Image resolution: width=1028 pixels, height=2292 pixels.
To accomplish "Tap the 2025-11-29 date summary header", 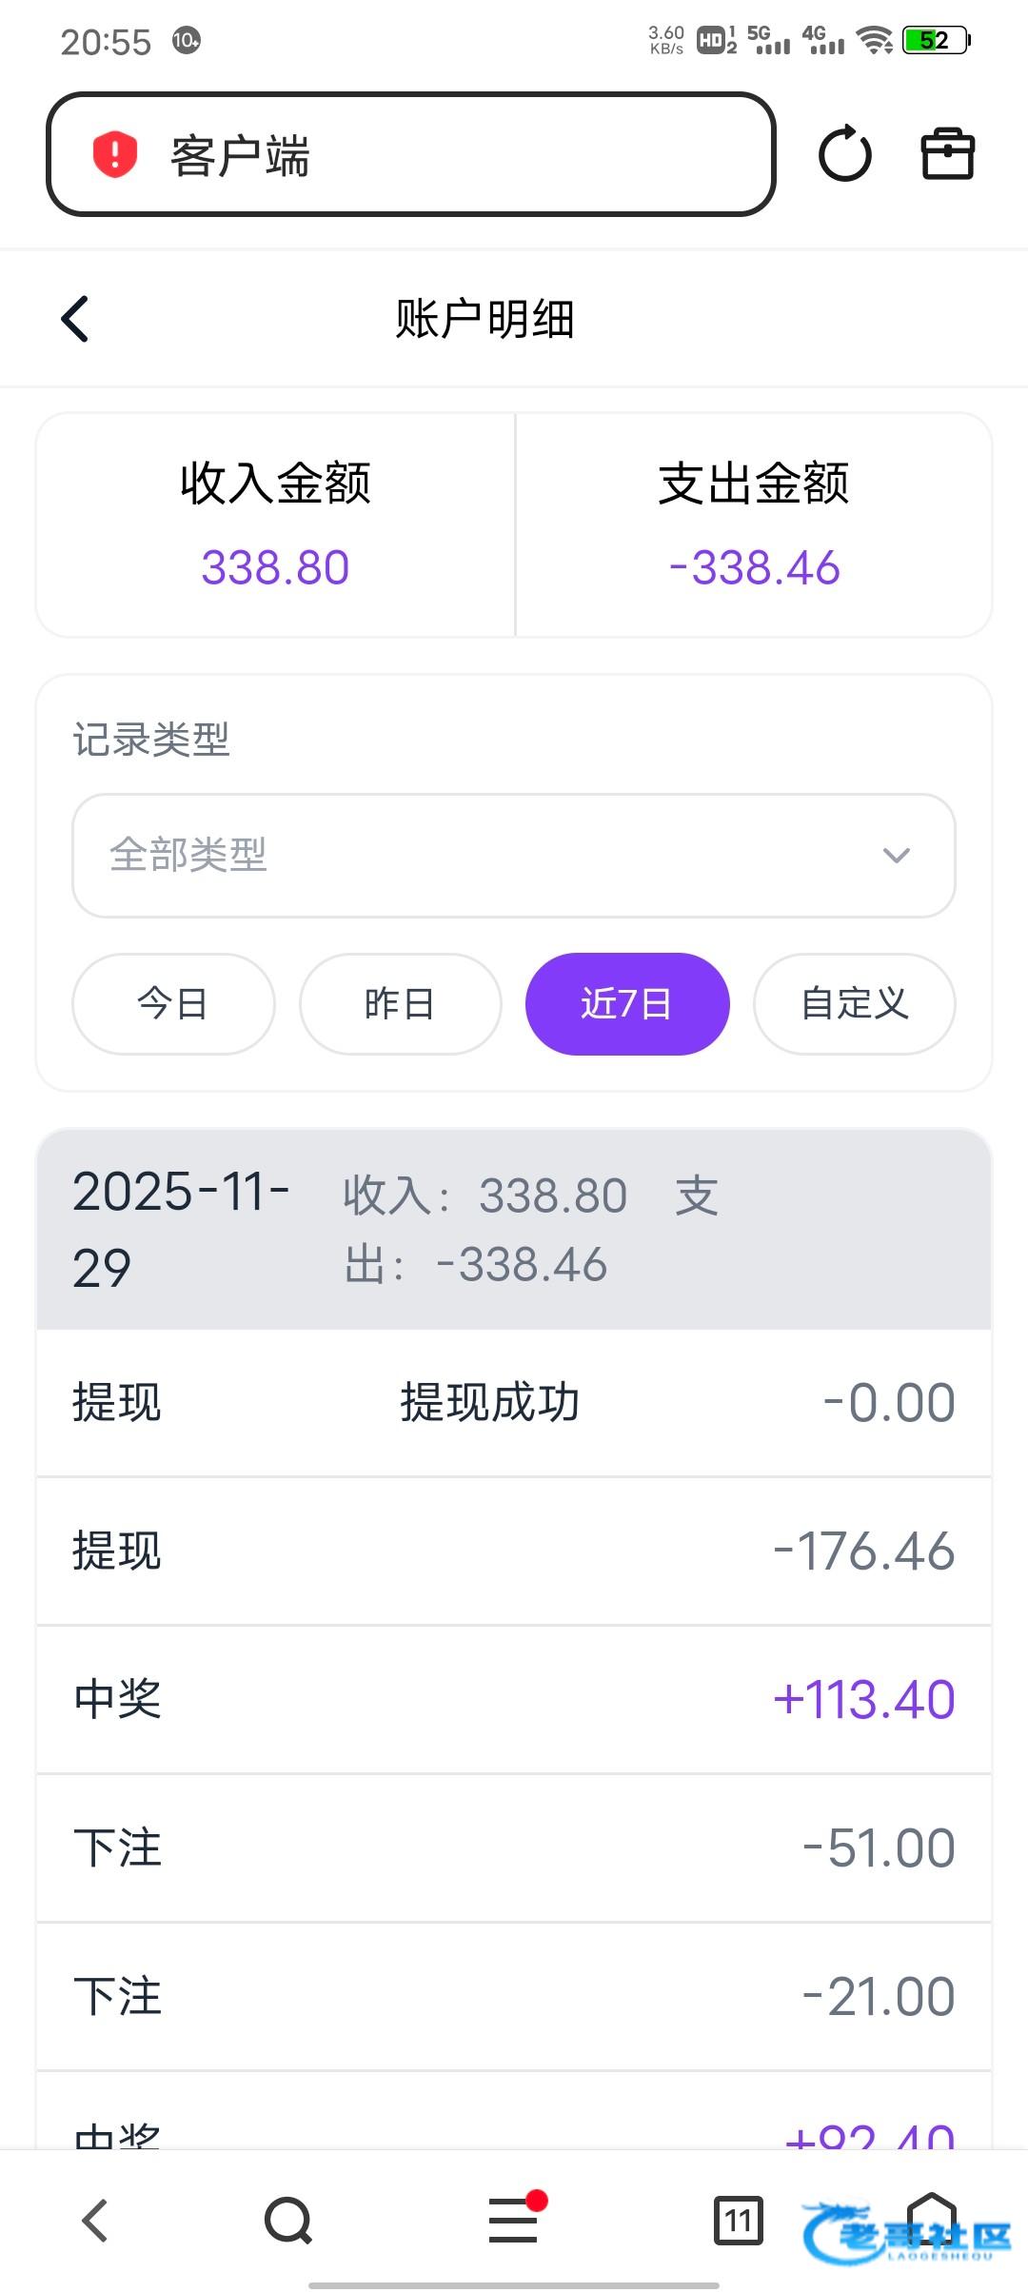I will click(514, 1229).
